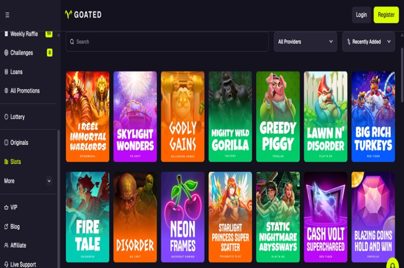Viewport: 404px width, 268px height.
Task: Open the Challenges target icon
Action: (6, 53)
